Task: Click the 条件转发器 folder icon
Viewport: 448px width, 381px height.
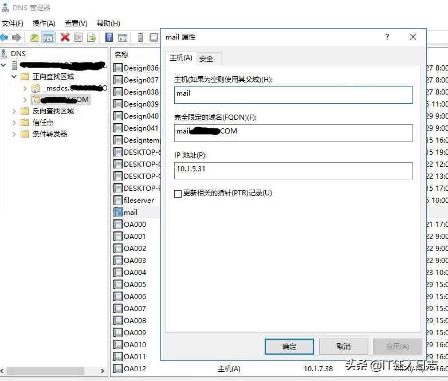Action: click(x=25, y=133)
